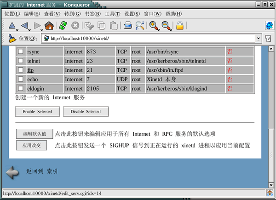Image resolution: width=276 pixels, height=200 pixels.
Task: Zoom in with the plus magnifier icon
Action: 154,26
